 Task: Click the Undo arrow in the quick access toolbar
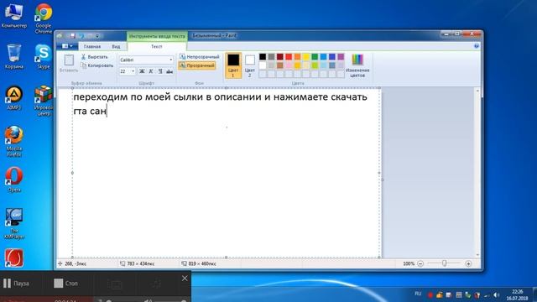coord(81,35)
